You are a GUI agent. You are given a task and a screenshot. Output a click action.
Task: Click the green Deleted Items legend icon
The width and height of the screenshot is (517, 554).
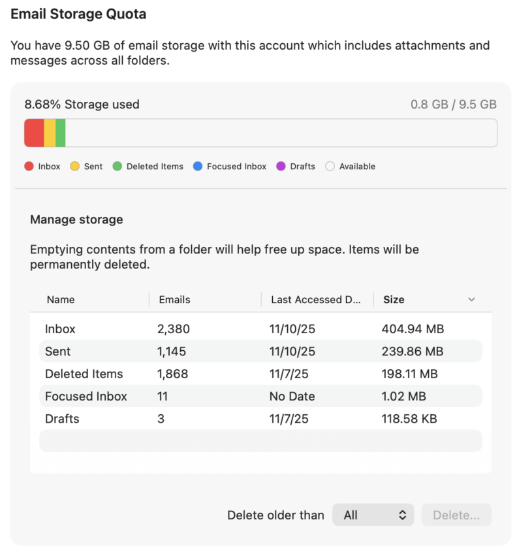pos(117,166)
